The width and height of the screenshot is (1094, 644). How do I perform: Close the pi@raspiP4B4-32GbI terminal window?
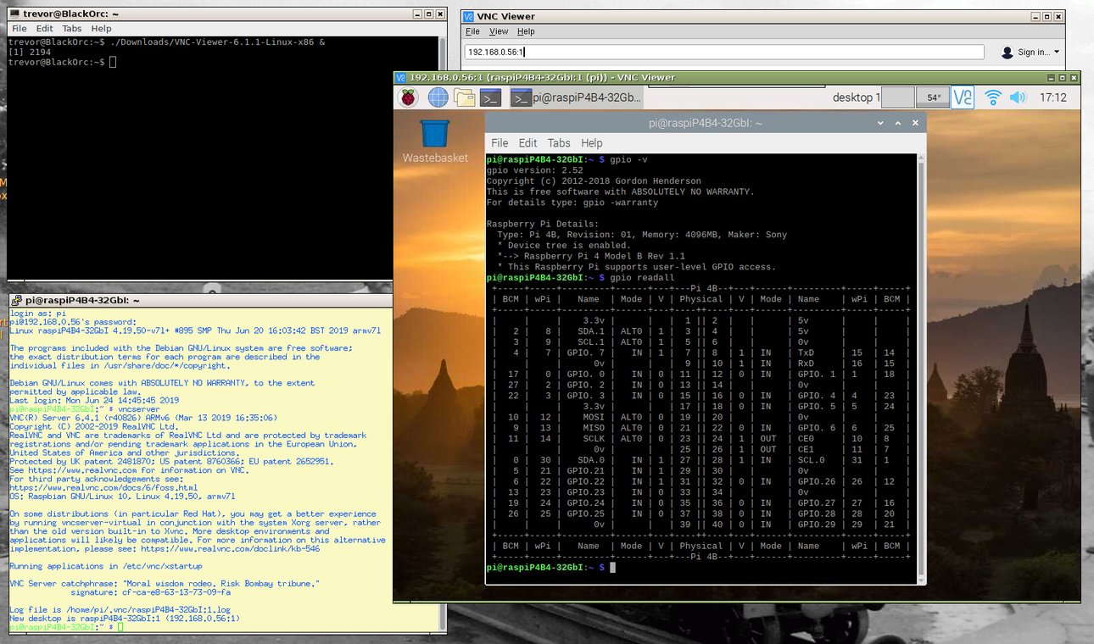(914, 123)
